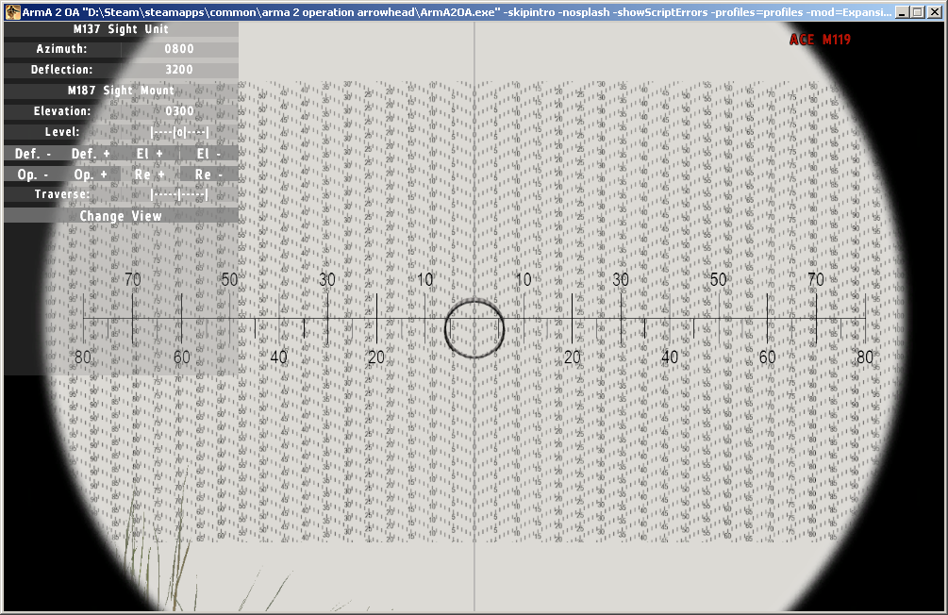The image size is (948, 615).
Task: Click the Change View button
Action: point(121,216)
